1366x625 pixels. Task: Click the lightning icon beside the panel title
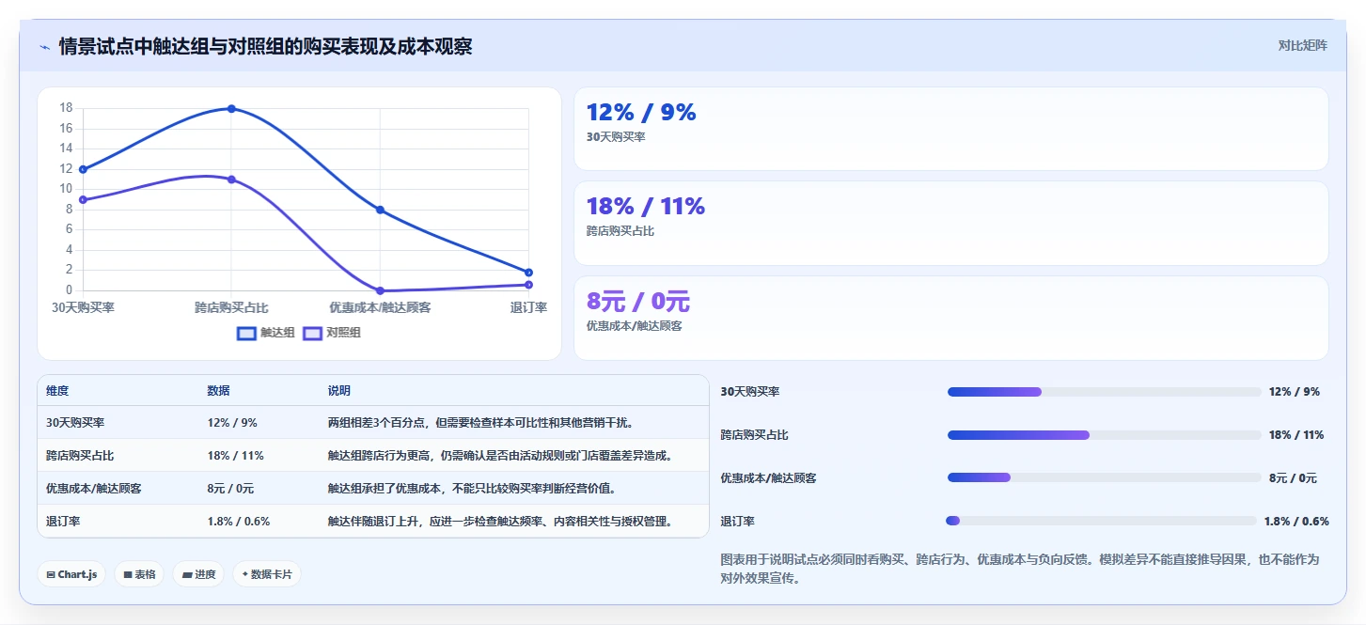(44, 47)
